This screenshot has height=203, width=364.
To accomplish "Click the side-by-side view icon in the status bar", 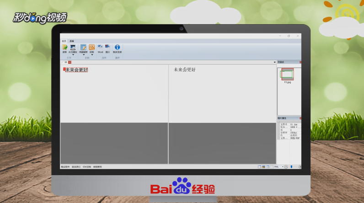I will [268, 167].
